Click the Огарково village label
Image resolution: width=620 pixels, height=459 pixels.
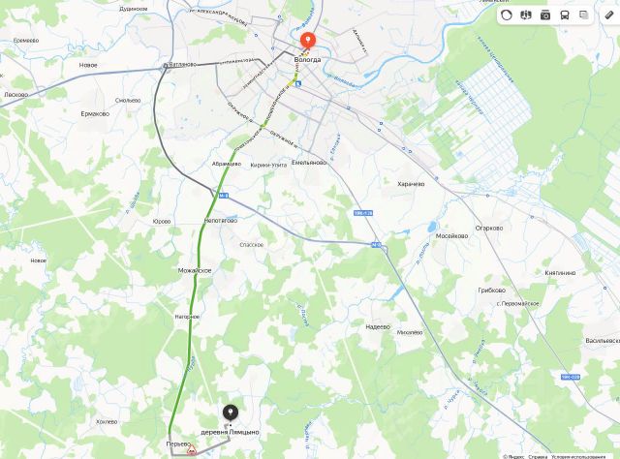488,229
